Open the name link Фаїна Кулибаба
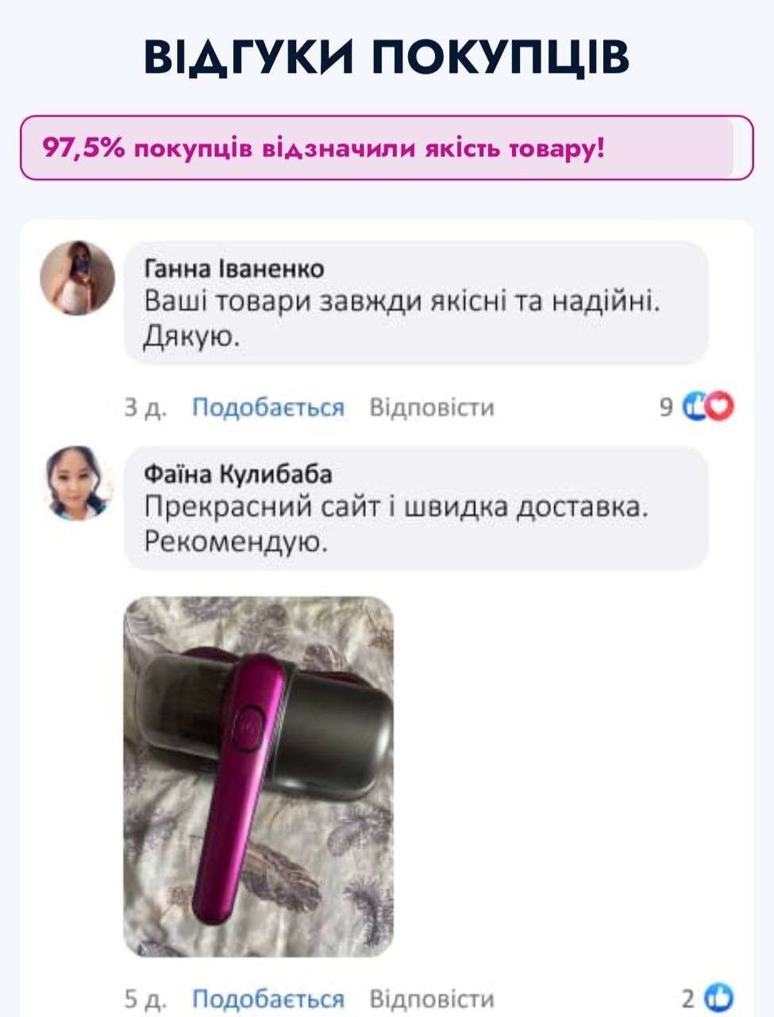Viewport: 774px width, 1017px height. 238,474
